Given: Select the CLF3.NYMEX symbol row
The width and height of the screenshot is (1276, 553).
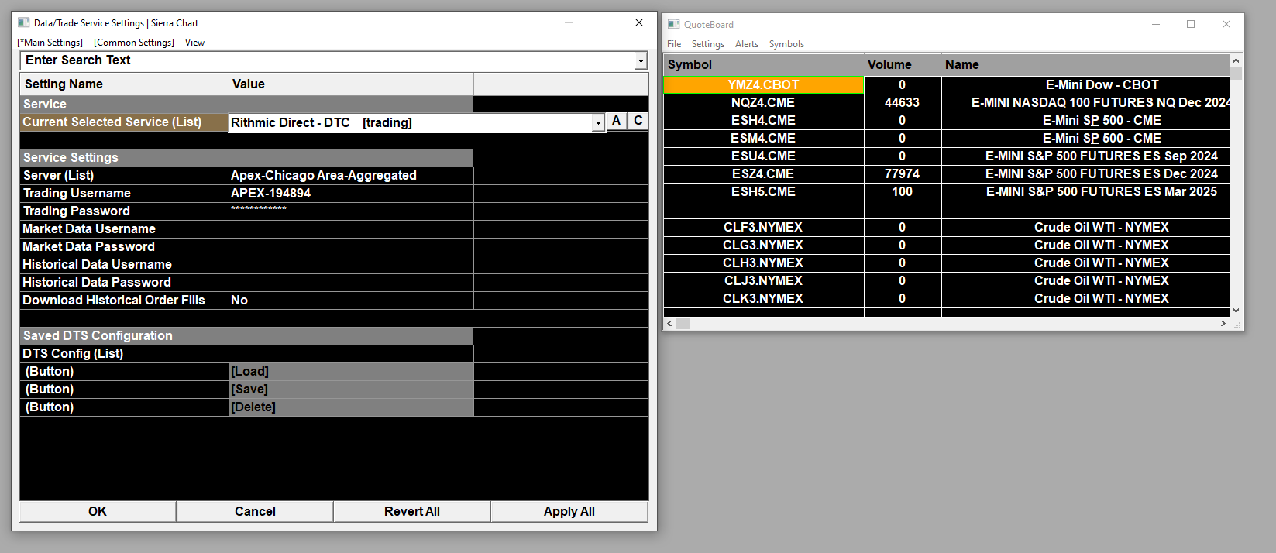Looking at the screenshot, I should tap(764, 228).
